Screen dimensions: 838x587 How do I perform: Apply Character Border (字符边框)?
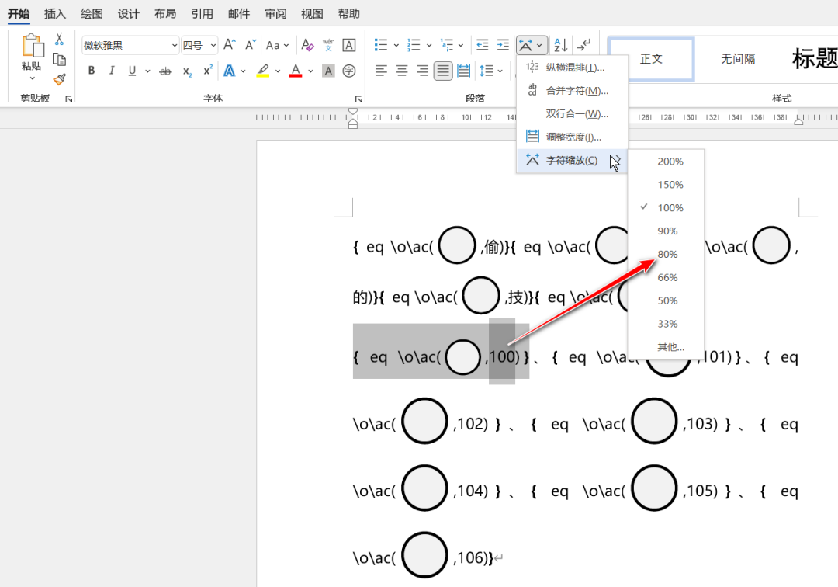348,44
